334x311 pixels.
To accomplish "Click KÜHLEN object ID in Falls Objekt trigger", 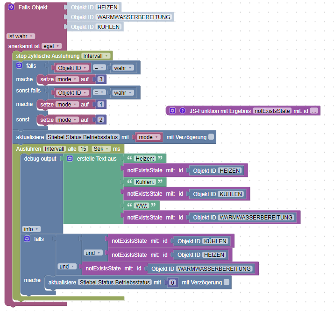I will 108,27.
